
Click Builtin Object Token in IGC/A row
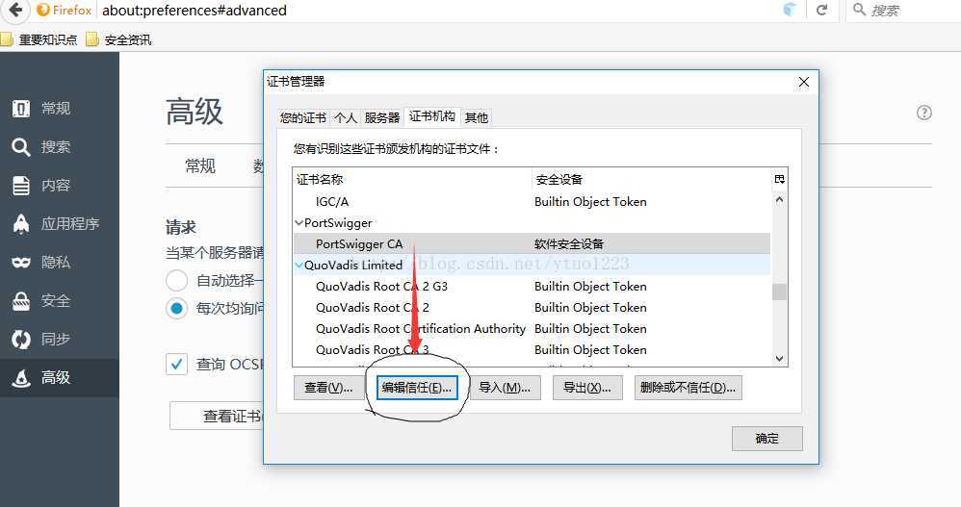click(x=590, y=202)
